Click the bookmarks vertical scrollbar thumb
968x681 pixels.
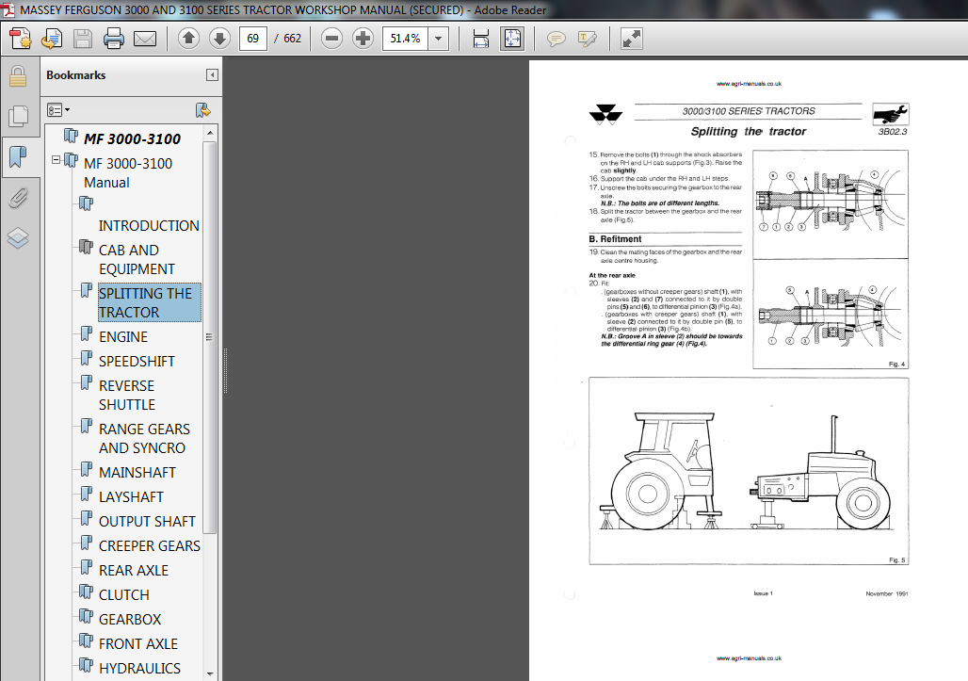coord(210,336)
